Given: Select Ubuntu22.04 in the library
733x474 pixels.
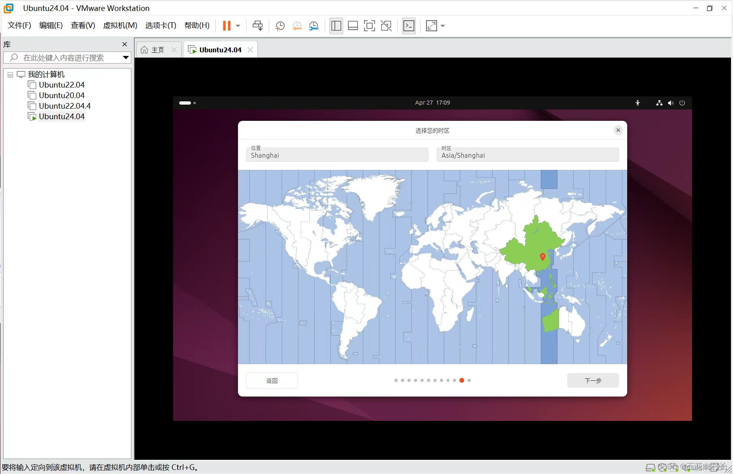Looking at the screenshot, I should click(x=62, y=85).
